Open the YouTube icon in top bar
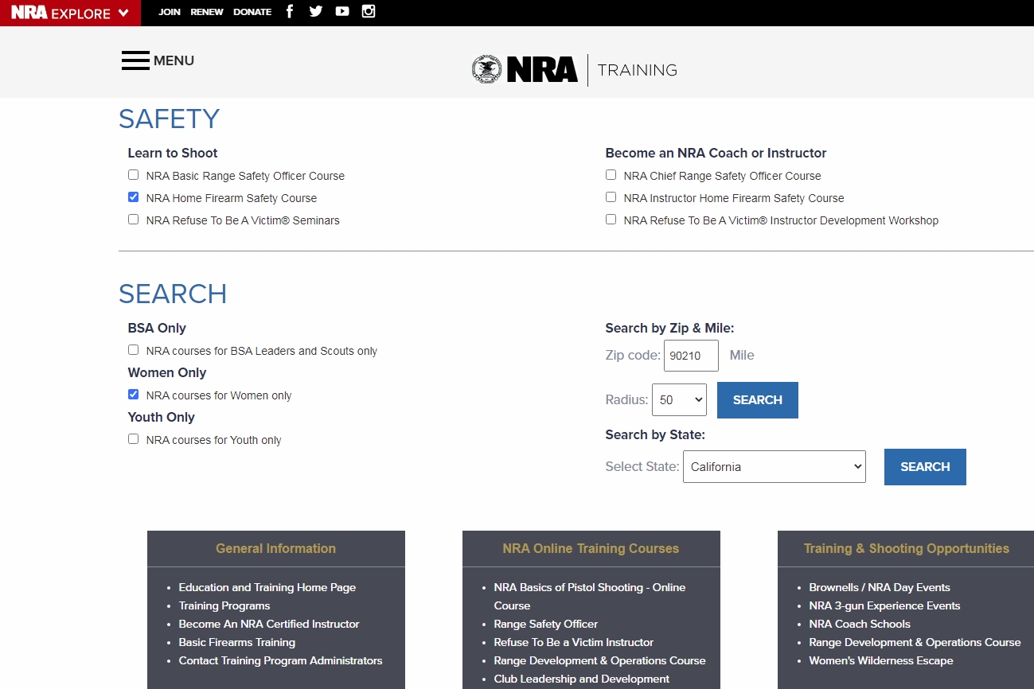 342,11
